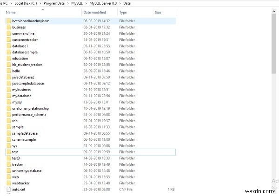Select the hello folder icon

click(x=8, y=71)
